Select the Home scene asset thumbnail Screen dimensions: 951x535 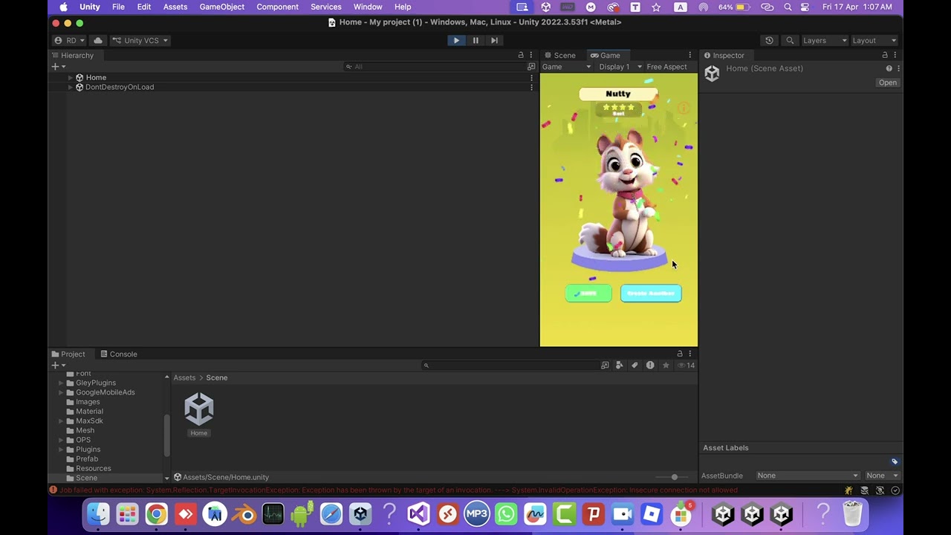(199, 409)
